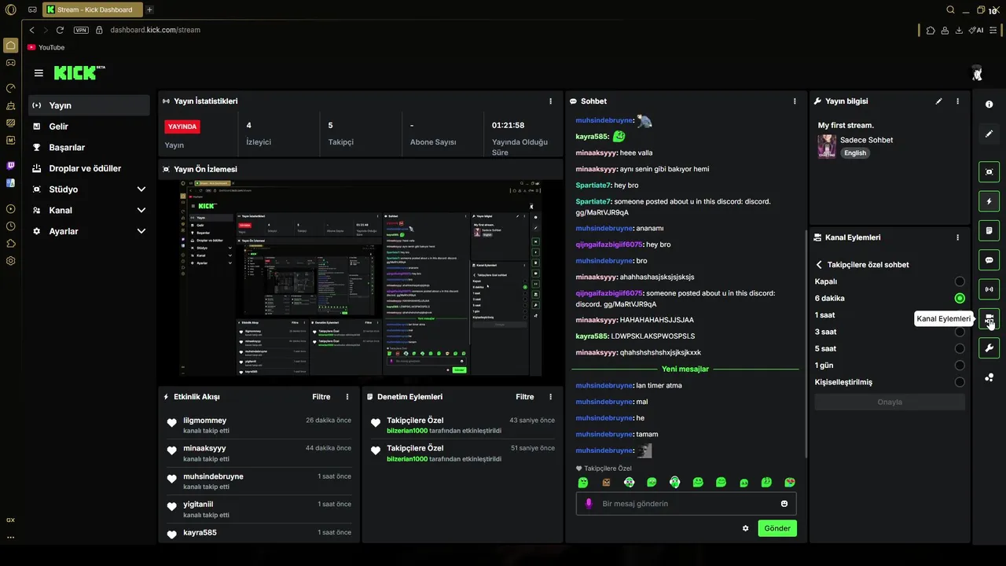The image size is (1006, 566).
Task: Open Denetim Eylemleri three-dot menu
Action: click(550, 397)
